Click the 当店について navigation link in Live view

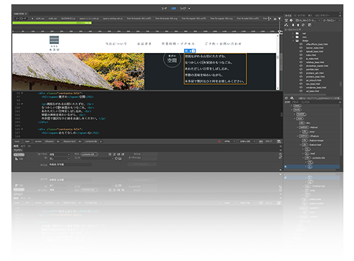click(x=116, y=44)
